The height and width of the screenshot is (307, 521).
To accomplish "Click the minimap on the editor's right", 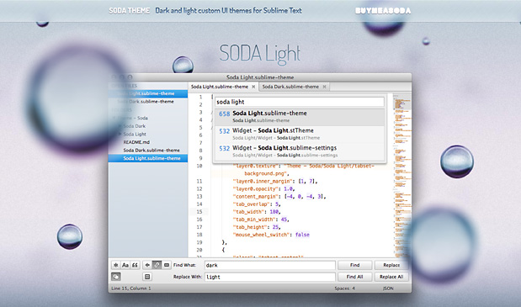I will [x=402, y=175].
